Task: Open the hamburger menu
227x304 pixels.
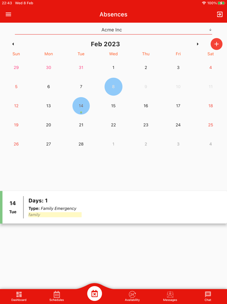Action: point(8,14)
